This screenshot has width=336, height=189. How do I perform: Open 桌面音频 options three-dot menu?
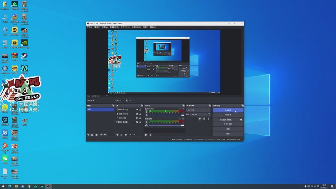click(147, 122)
